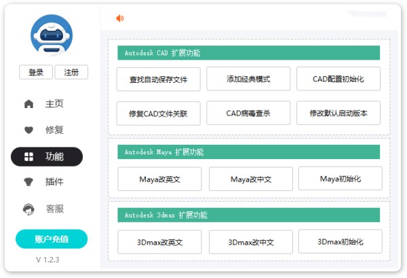Choose Maya改中文 language option
Image resolution: width=407 pixels, height=278 pixels.
250,179
